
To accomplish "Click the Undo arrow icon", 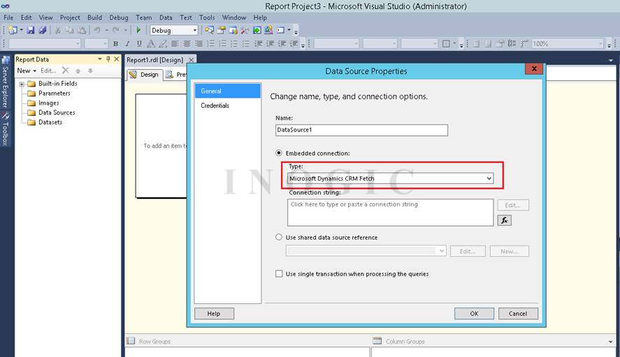I will point(97,30).
